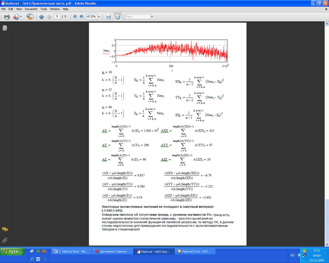Image resolution: width=329 pixels, height=263 pixels.
Task: Click the network connection tray icon
Action: [x=304, y=256]
